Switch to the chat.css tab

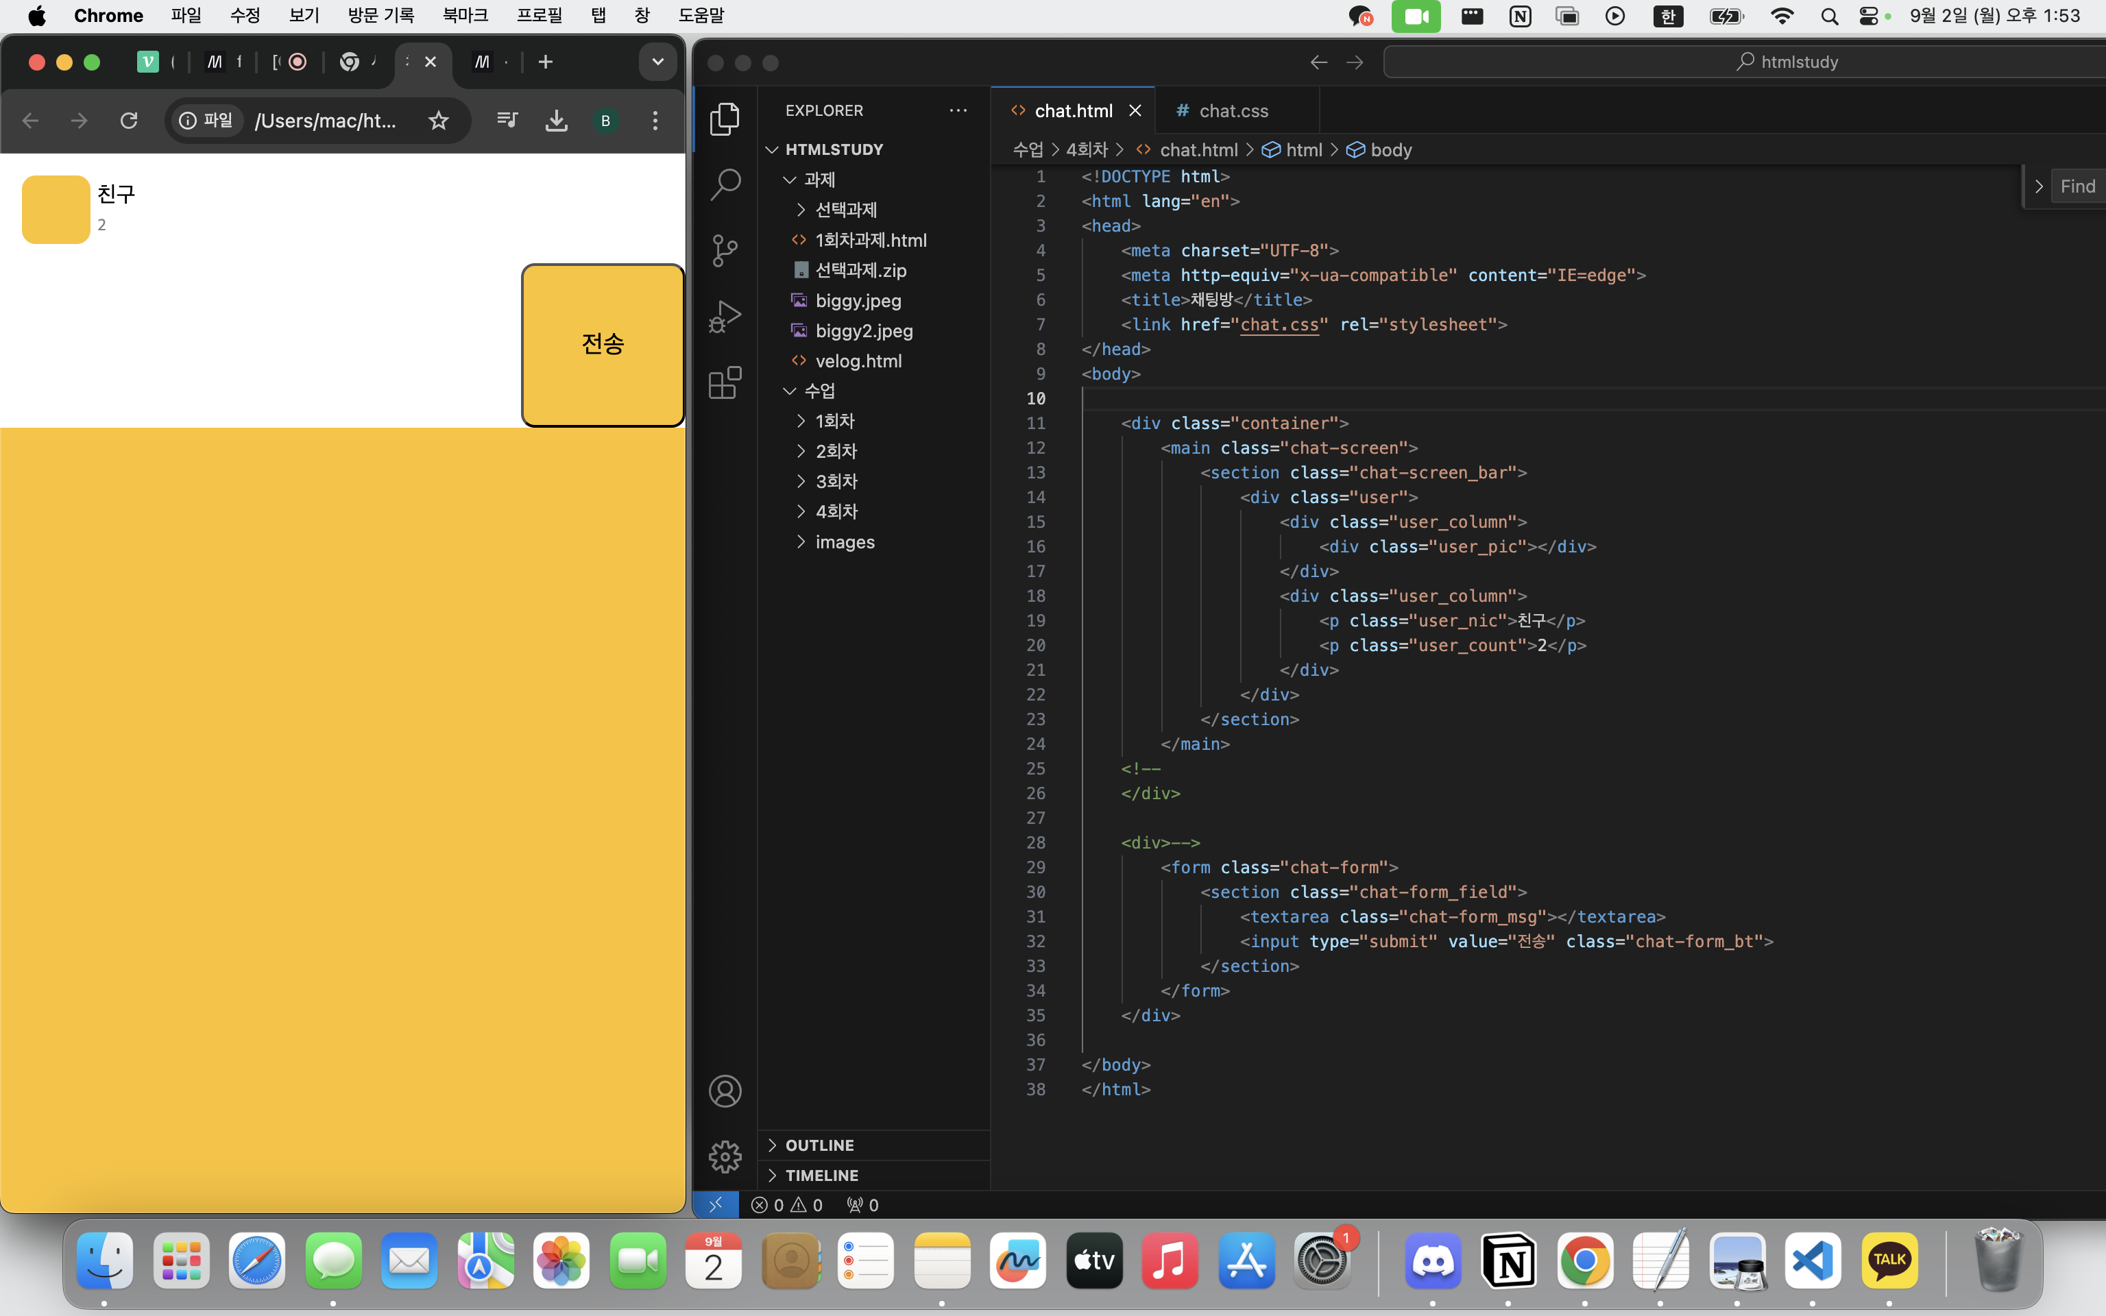[1233, 110]
